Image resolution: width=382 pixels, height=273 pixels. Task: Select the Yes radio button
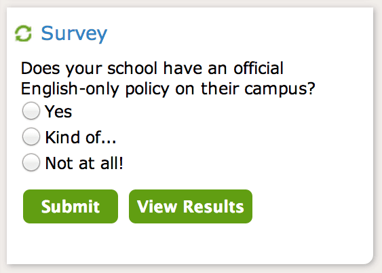tap(31, 111)
